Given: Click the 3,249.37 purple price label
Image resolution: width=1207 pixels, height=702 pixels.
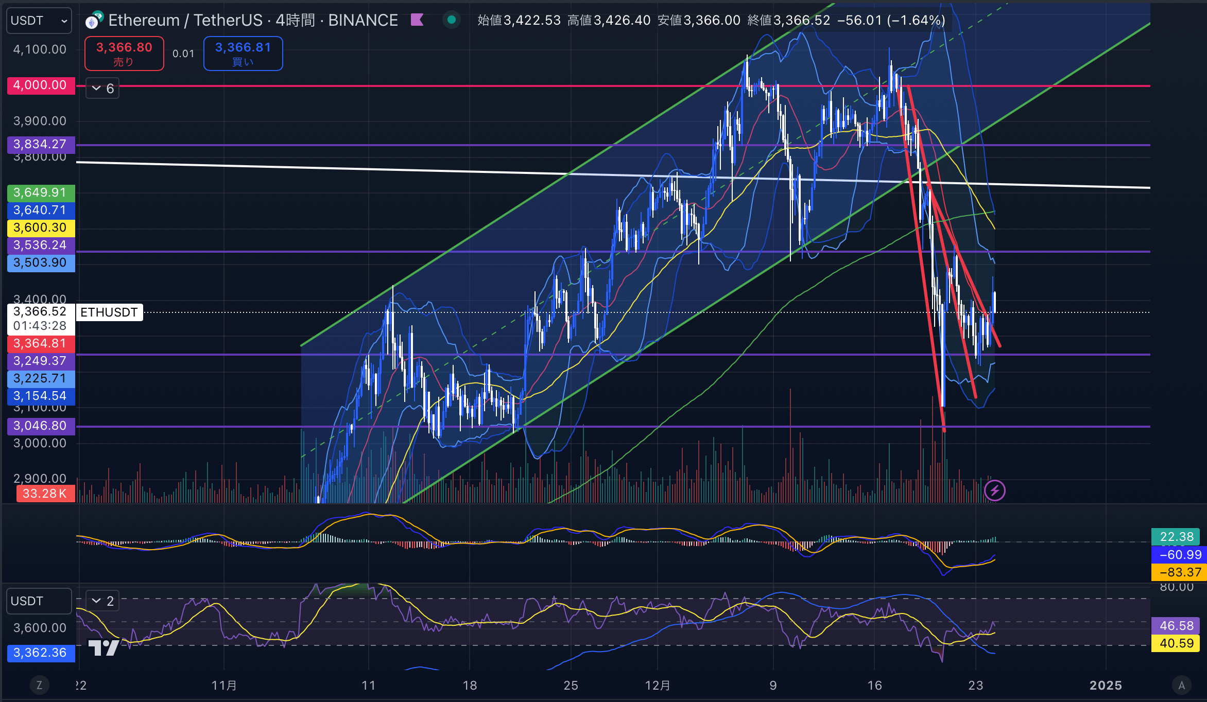Looking at the screenshot, I should tap(41, 361).
